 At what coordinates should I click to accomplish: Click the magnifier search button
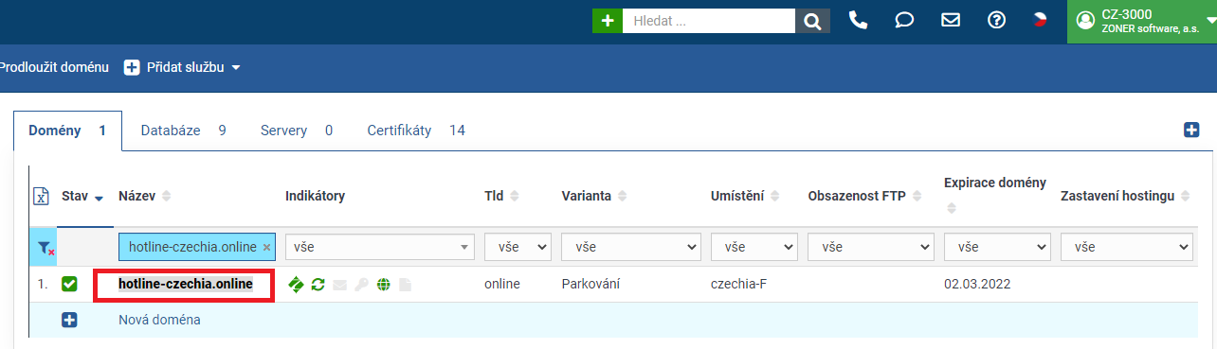pos(812,21)
